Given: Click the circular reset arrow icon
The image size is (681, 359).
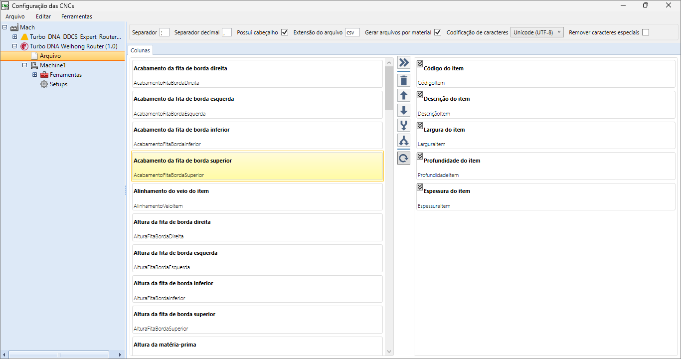Looking at the screenshot, I should (x=404, y=158).
